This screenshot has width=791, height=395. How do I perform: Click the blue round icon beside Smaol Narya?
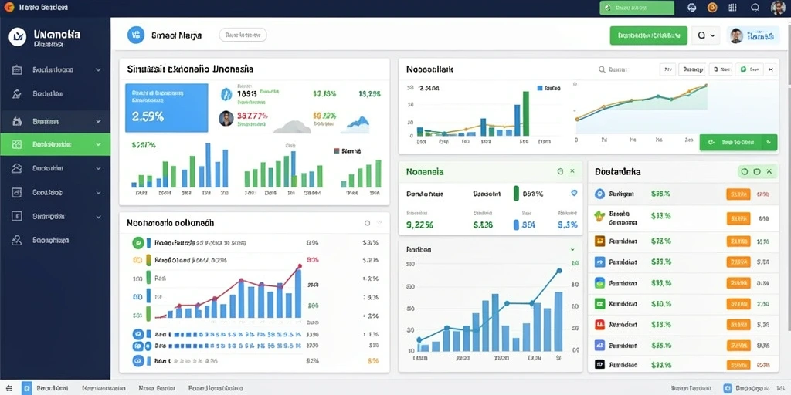point(136,35)
